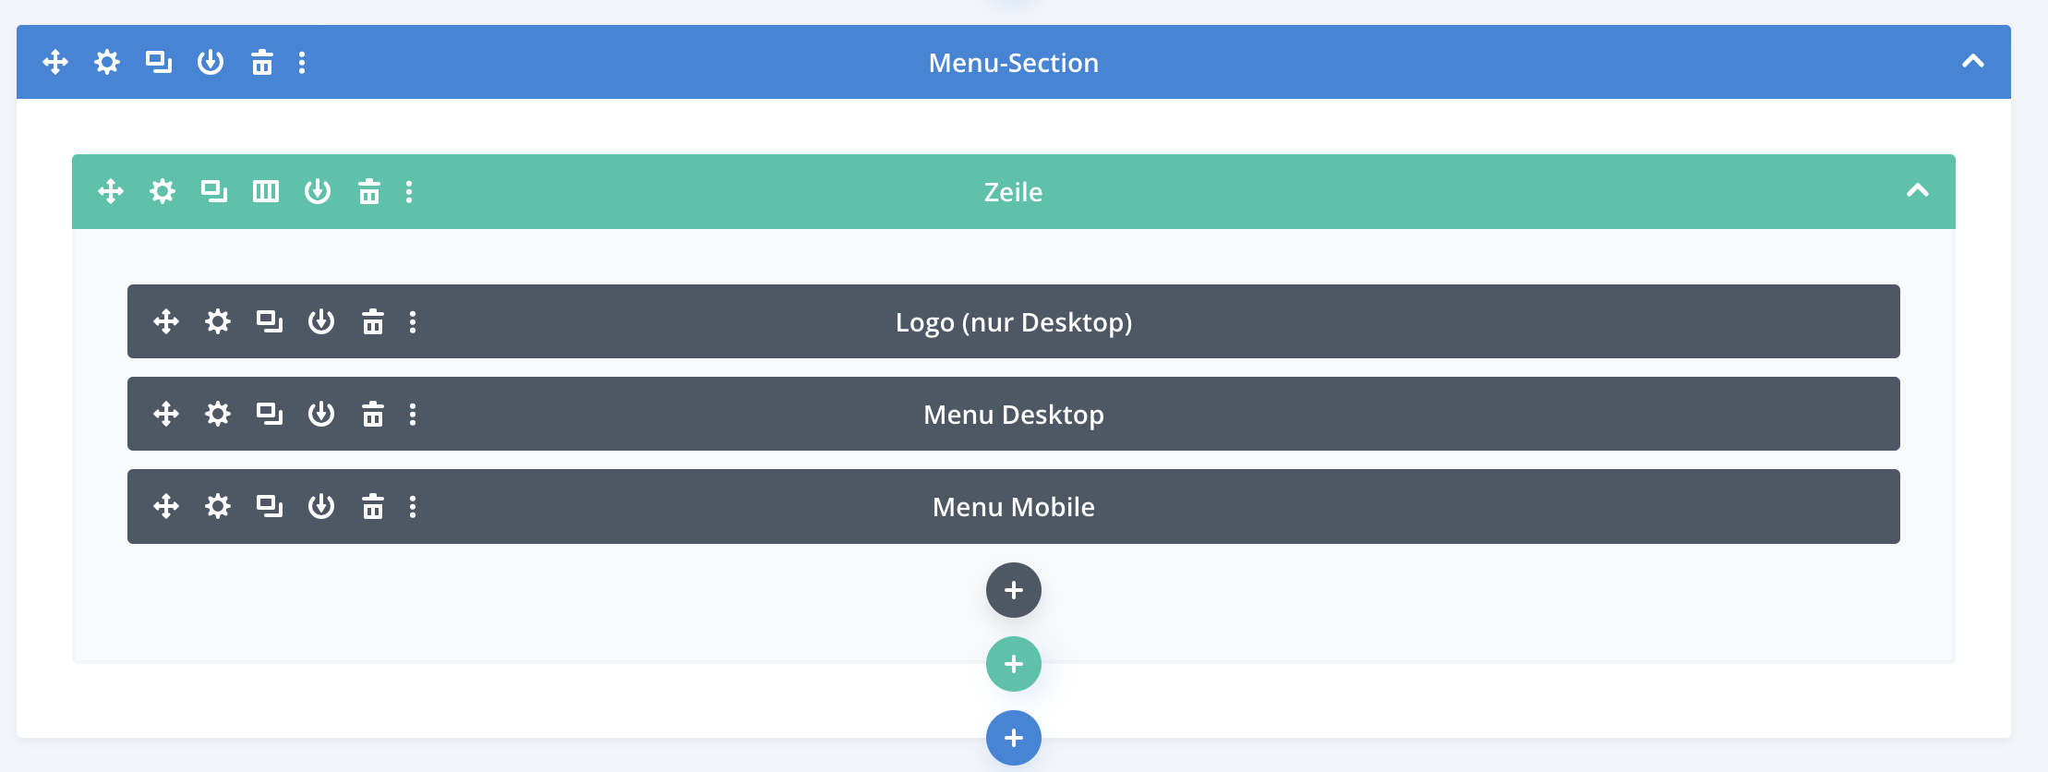This screenshot has height=772, width=2048.
Task: Duplicate the Menu-Section
Action: click(x=159, y=62)
